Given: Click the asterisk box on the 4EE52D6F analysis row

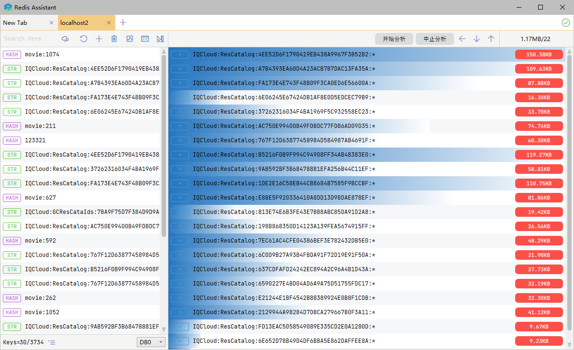Looking at the screenshot, I should (180, 54).
